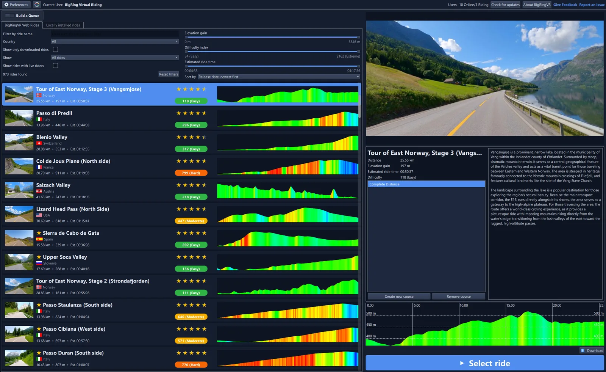The width and height of the screenshot is (606, 372).
Task: Open the Sort by dropdown
Action: pos(279,77)
